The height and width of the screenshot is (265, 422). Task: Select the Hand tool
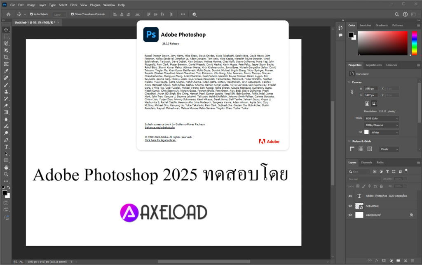coord(6,168)
